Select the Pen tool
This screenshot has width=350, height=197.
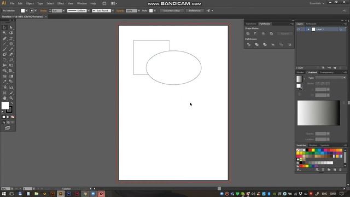(4, 38)
